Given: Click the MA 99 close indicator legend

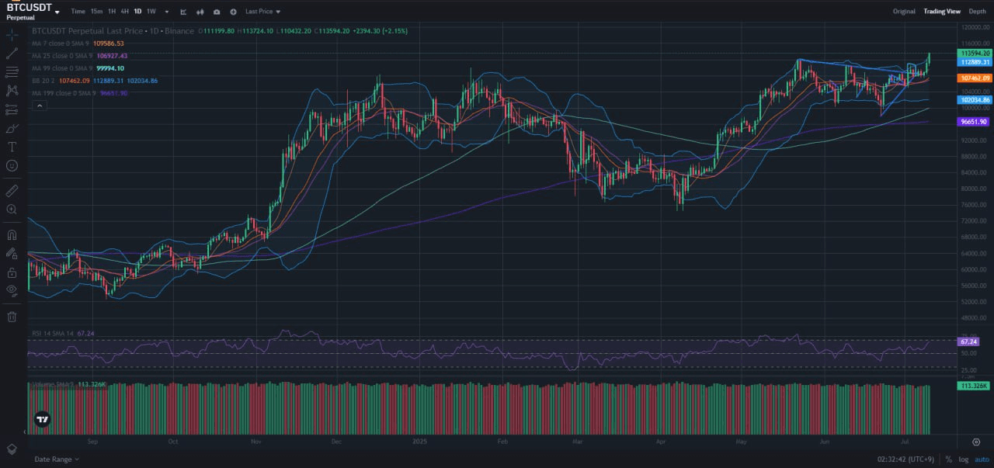Looking at the screenshot, I should pos(78,68).
